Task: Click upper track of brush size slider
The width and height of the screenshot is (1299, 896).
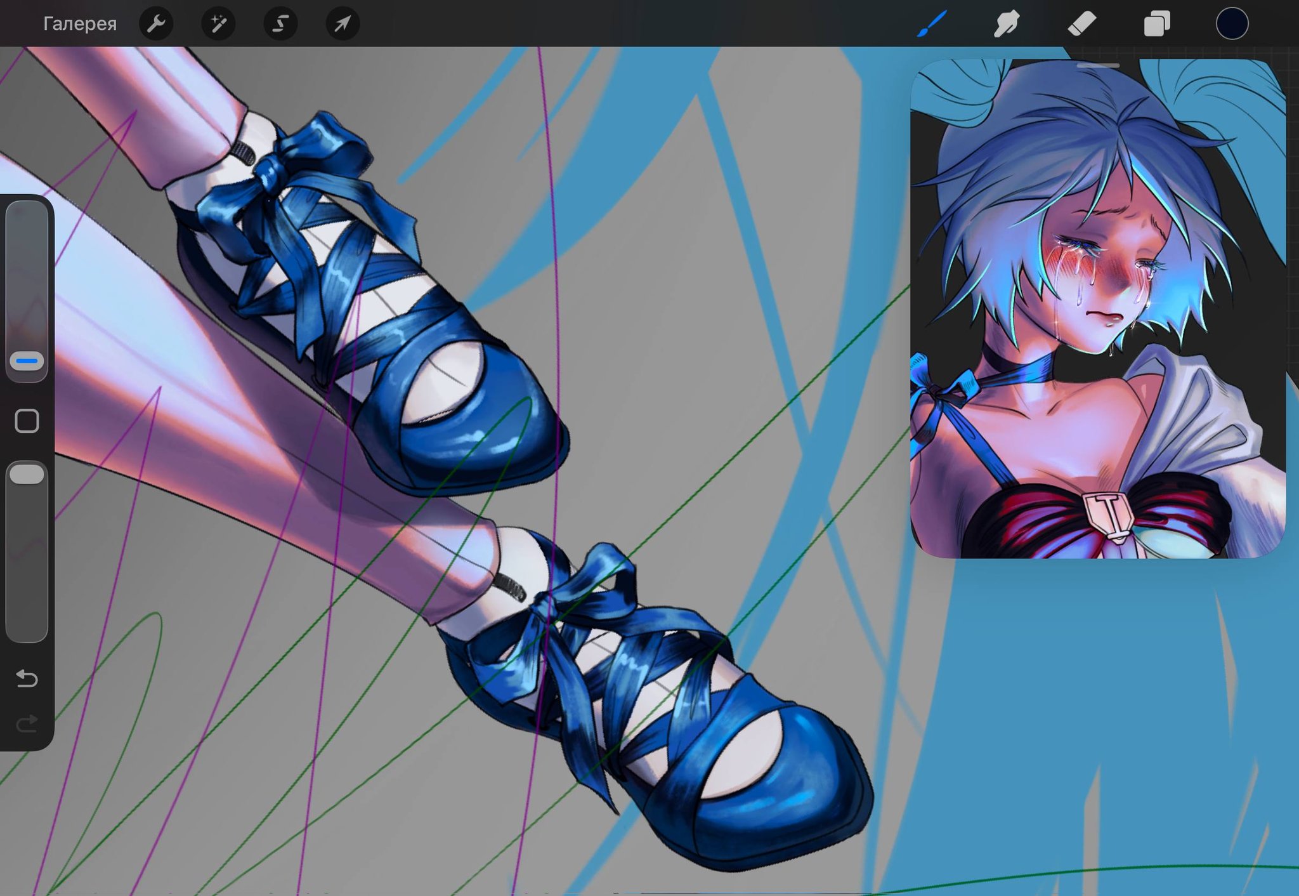Action: click(x=27, y=267)
